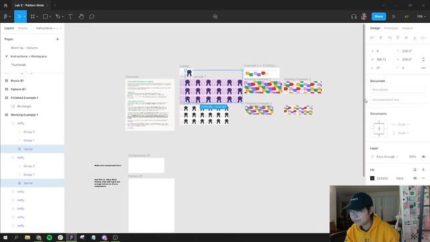This screenshot has height=242, width=430.
Task: Open vertical constraint Scale dropdown
Action: (403, 133)
